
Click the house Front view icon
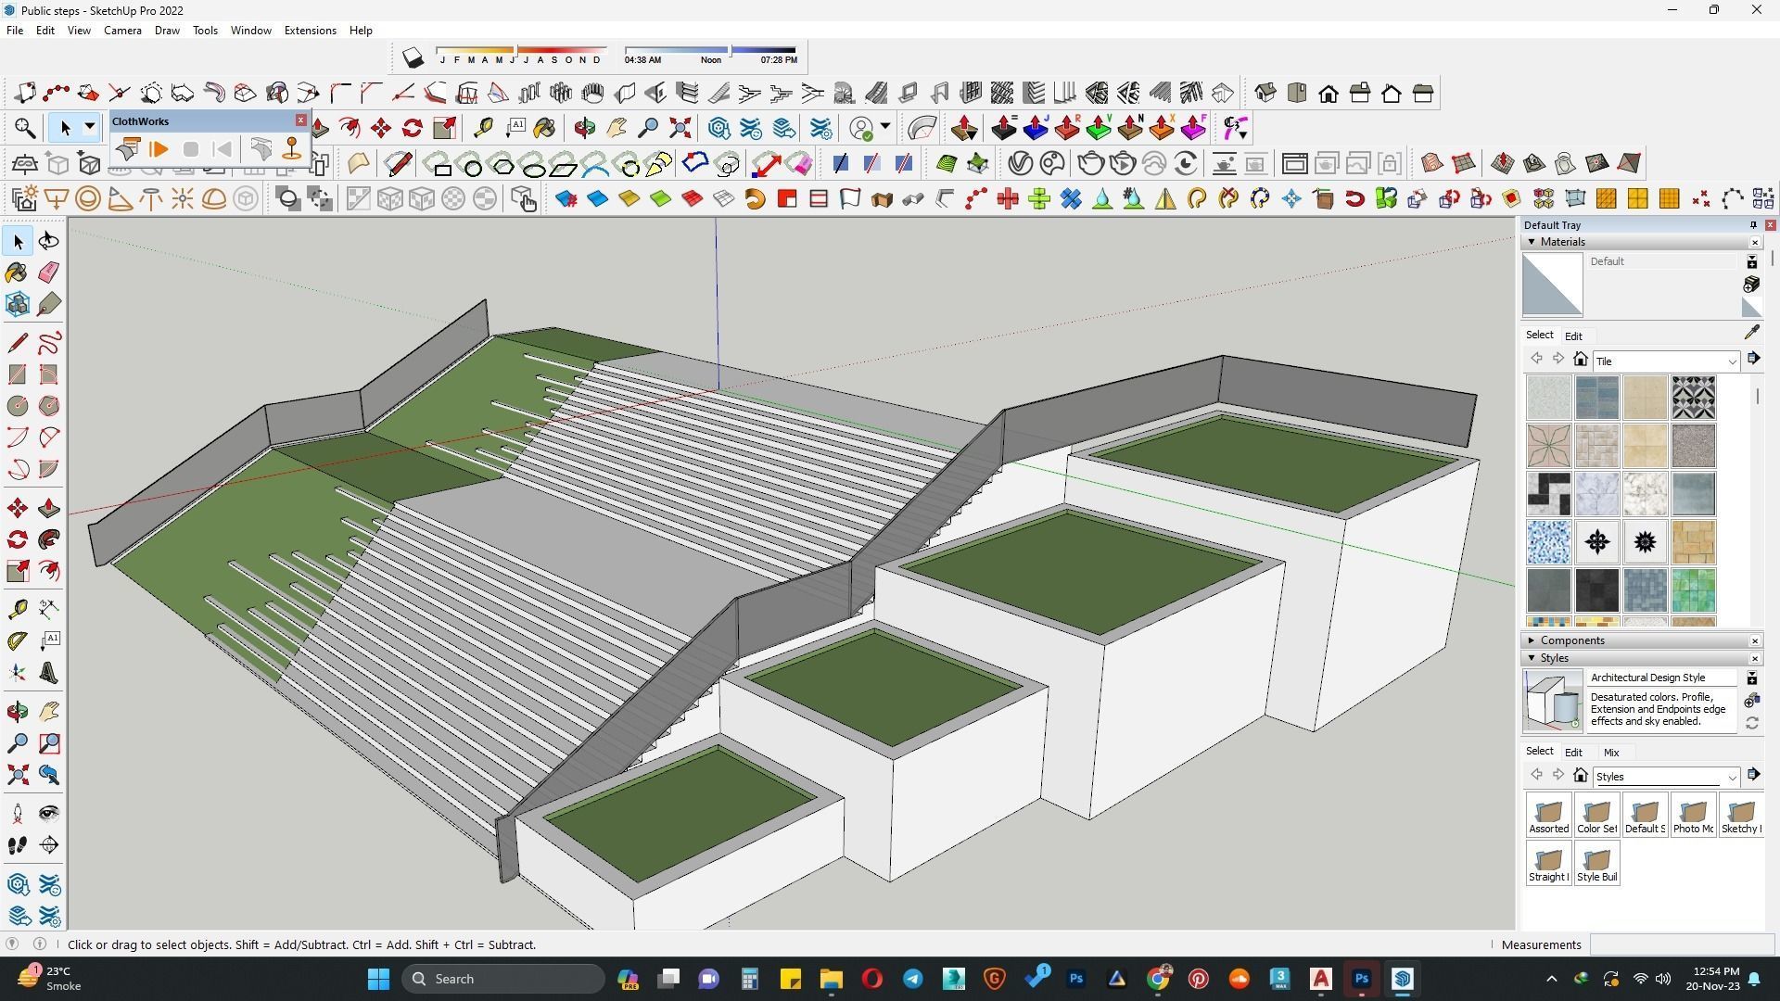(x=1329, y=93)
